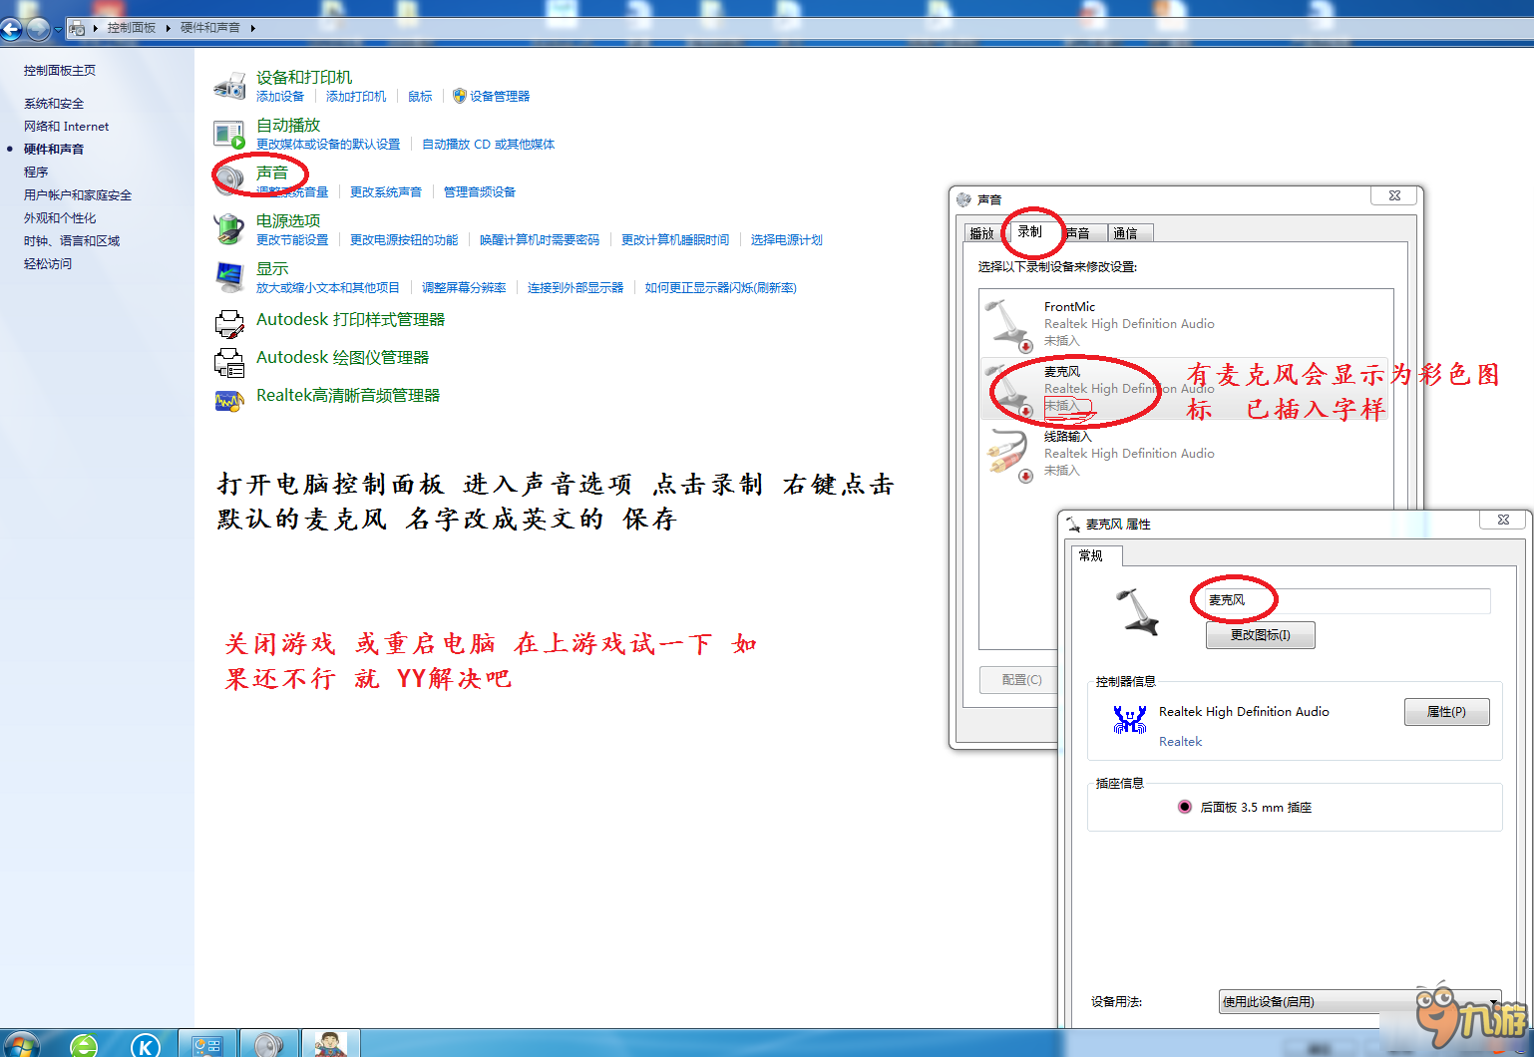
Task: Switch to control panel taskbar window
Action: pyautogui.click(x=207, y=1044)
